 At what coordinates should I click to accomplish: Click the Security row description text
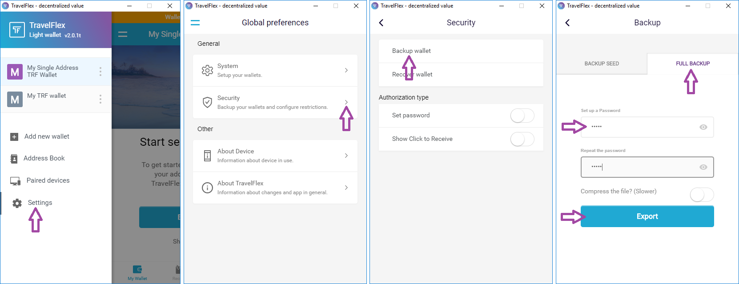pos(273,107)
